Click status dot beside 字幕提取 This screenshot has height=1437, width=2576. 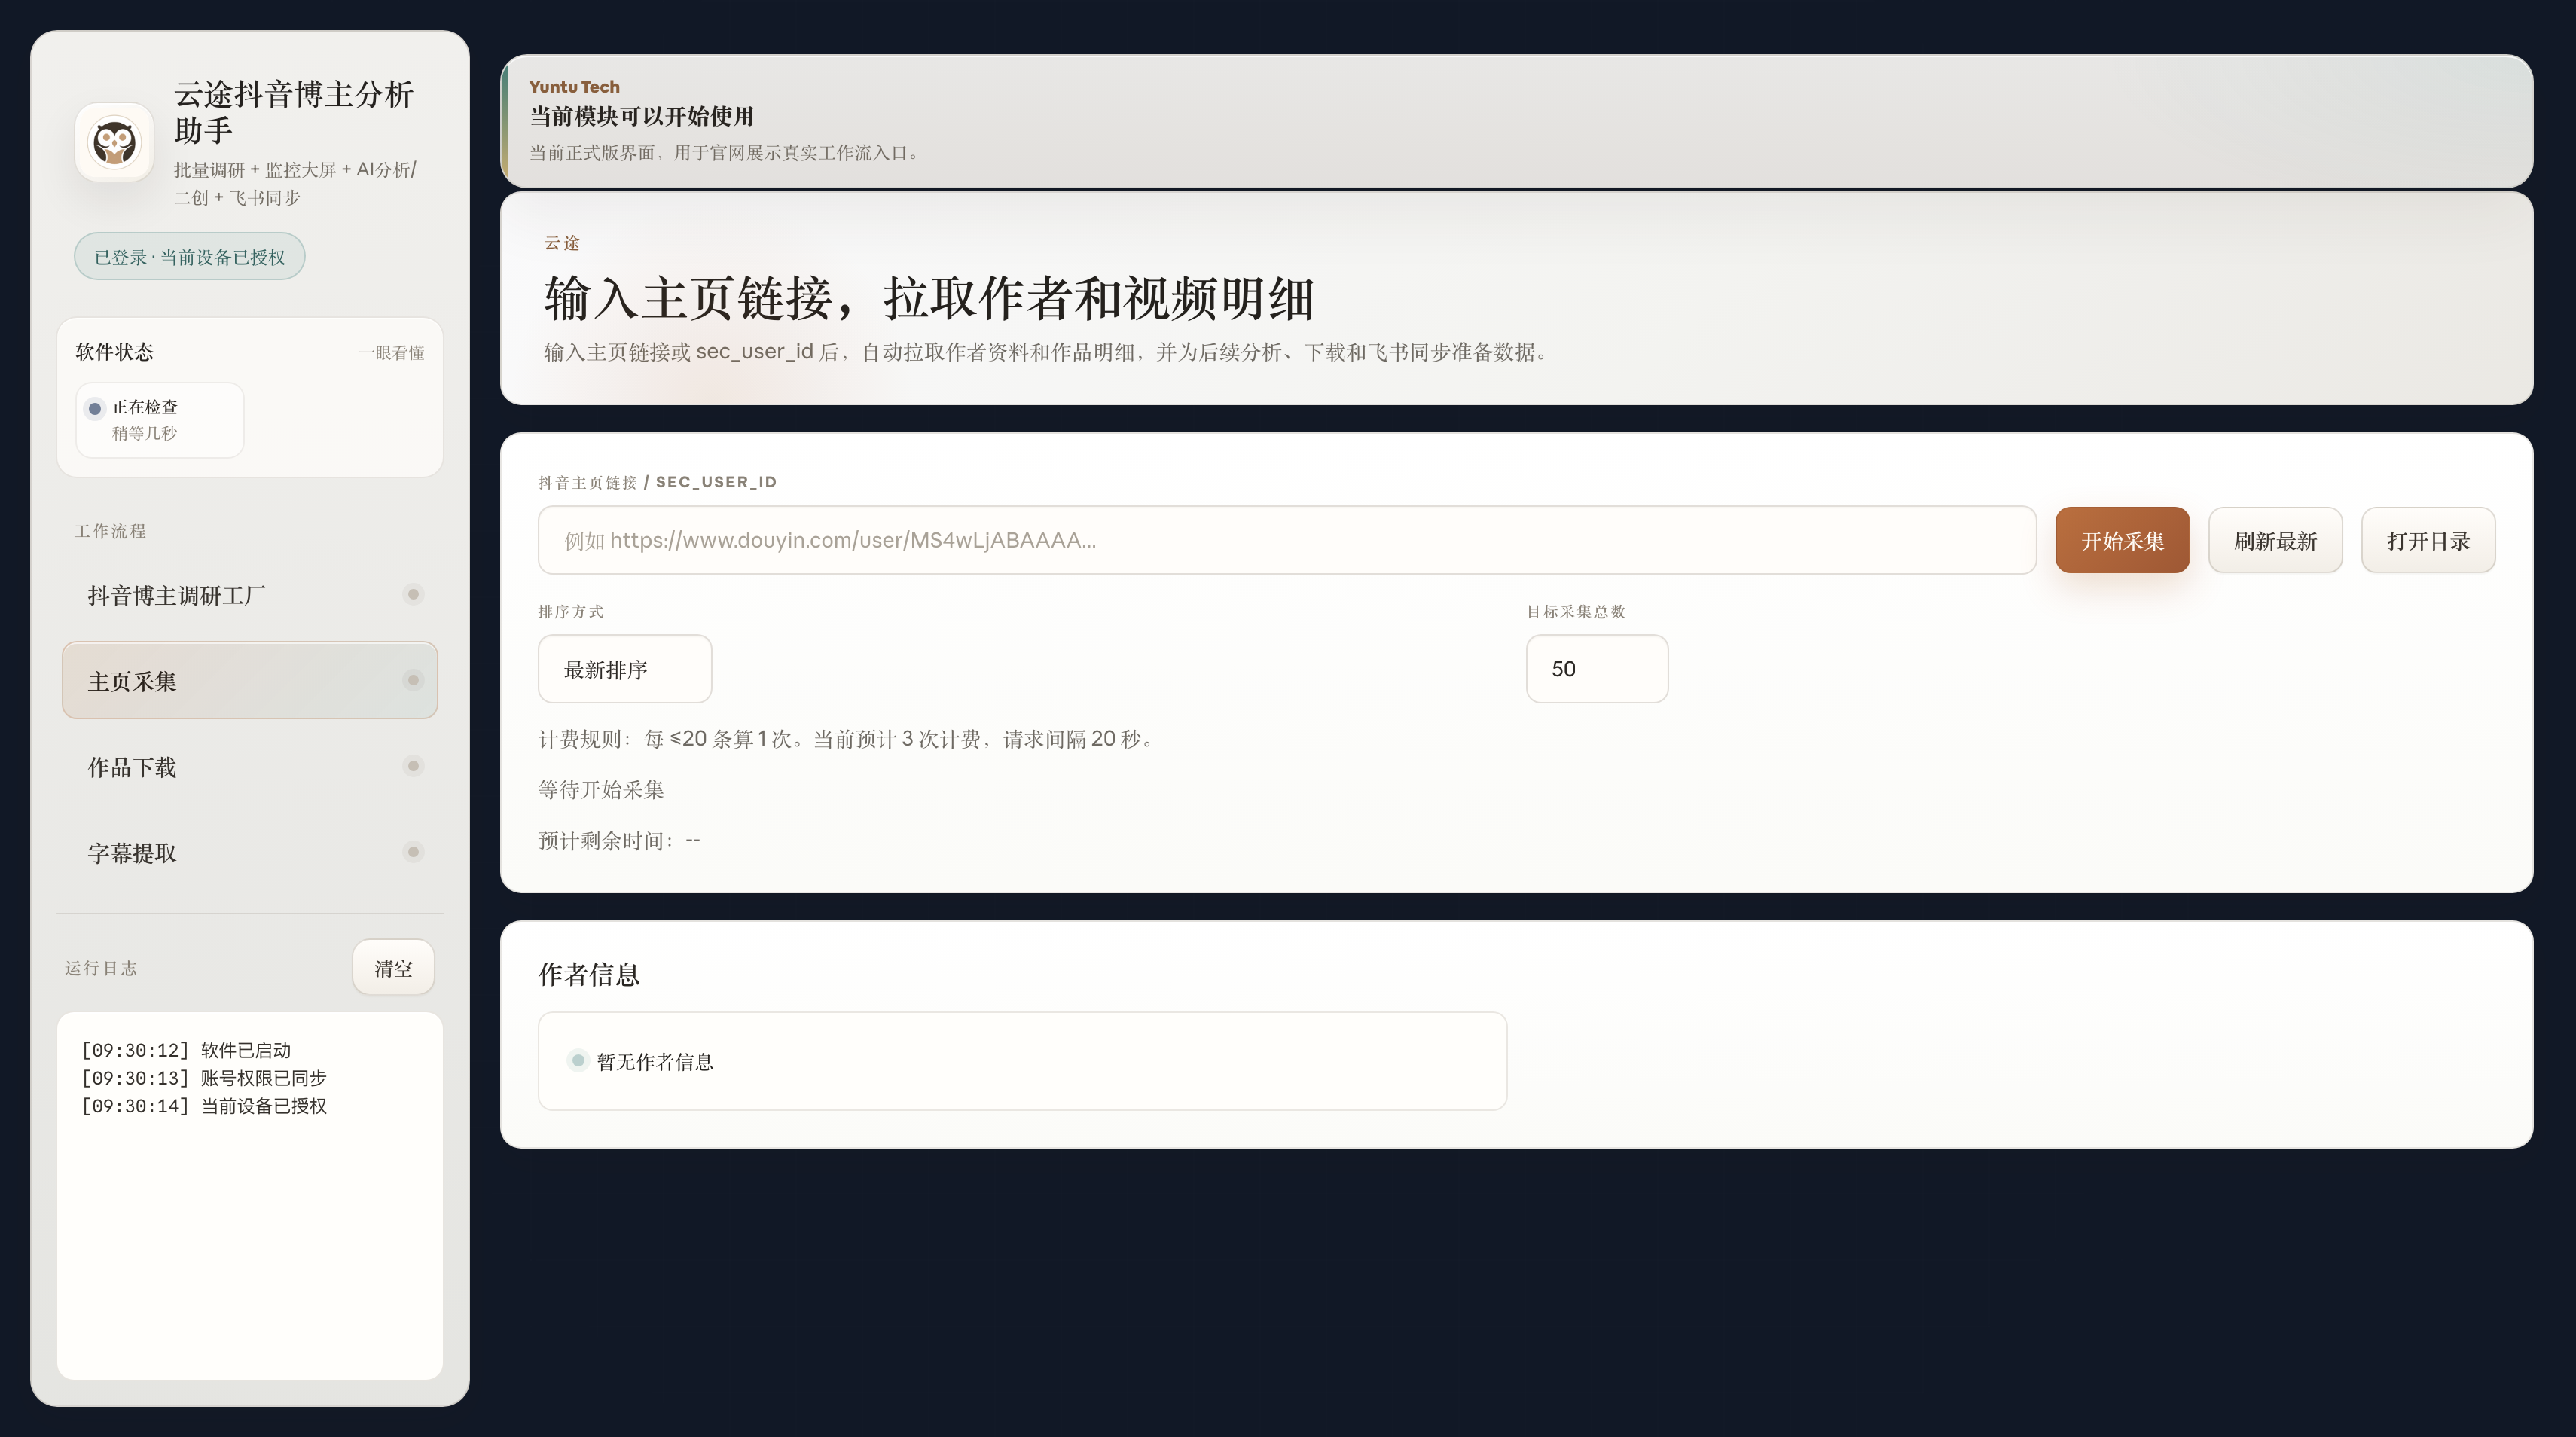point(413,852)
